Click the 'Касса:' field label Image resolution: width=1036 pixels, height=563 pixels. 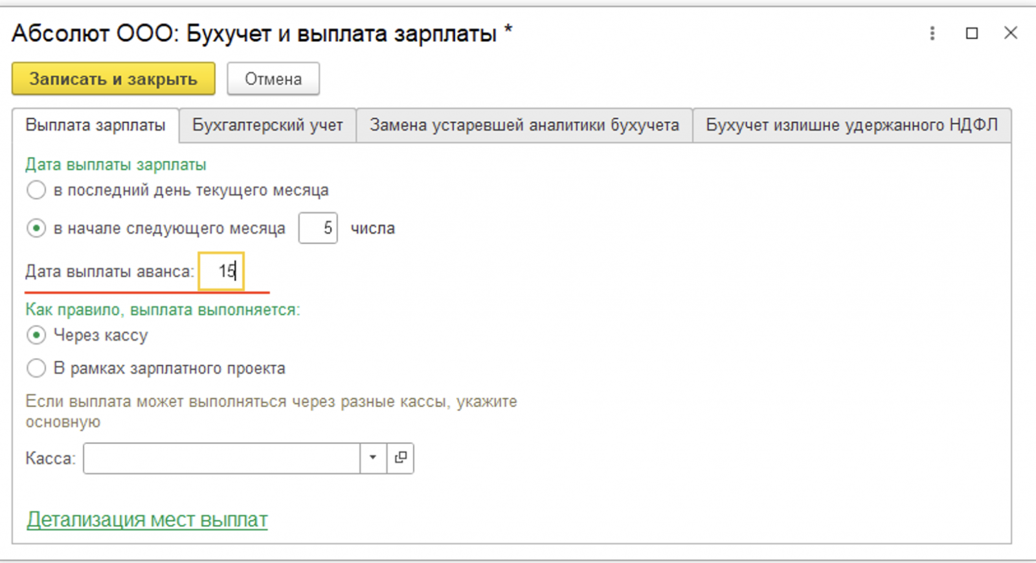click(51, 459)
